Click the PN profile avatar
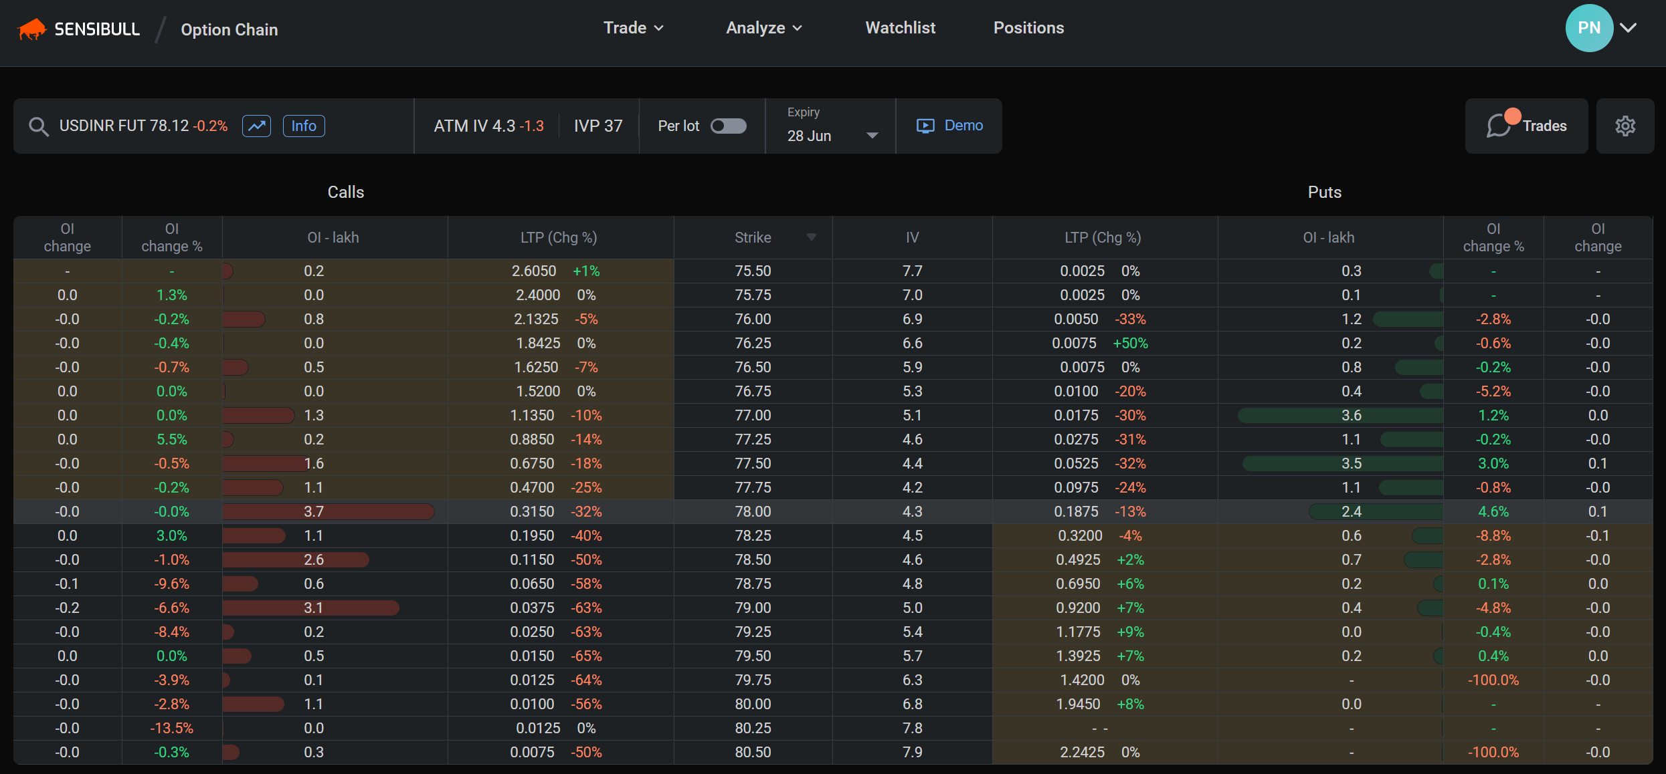Screen dimensions: 1666x774 point(1588,28)
